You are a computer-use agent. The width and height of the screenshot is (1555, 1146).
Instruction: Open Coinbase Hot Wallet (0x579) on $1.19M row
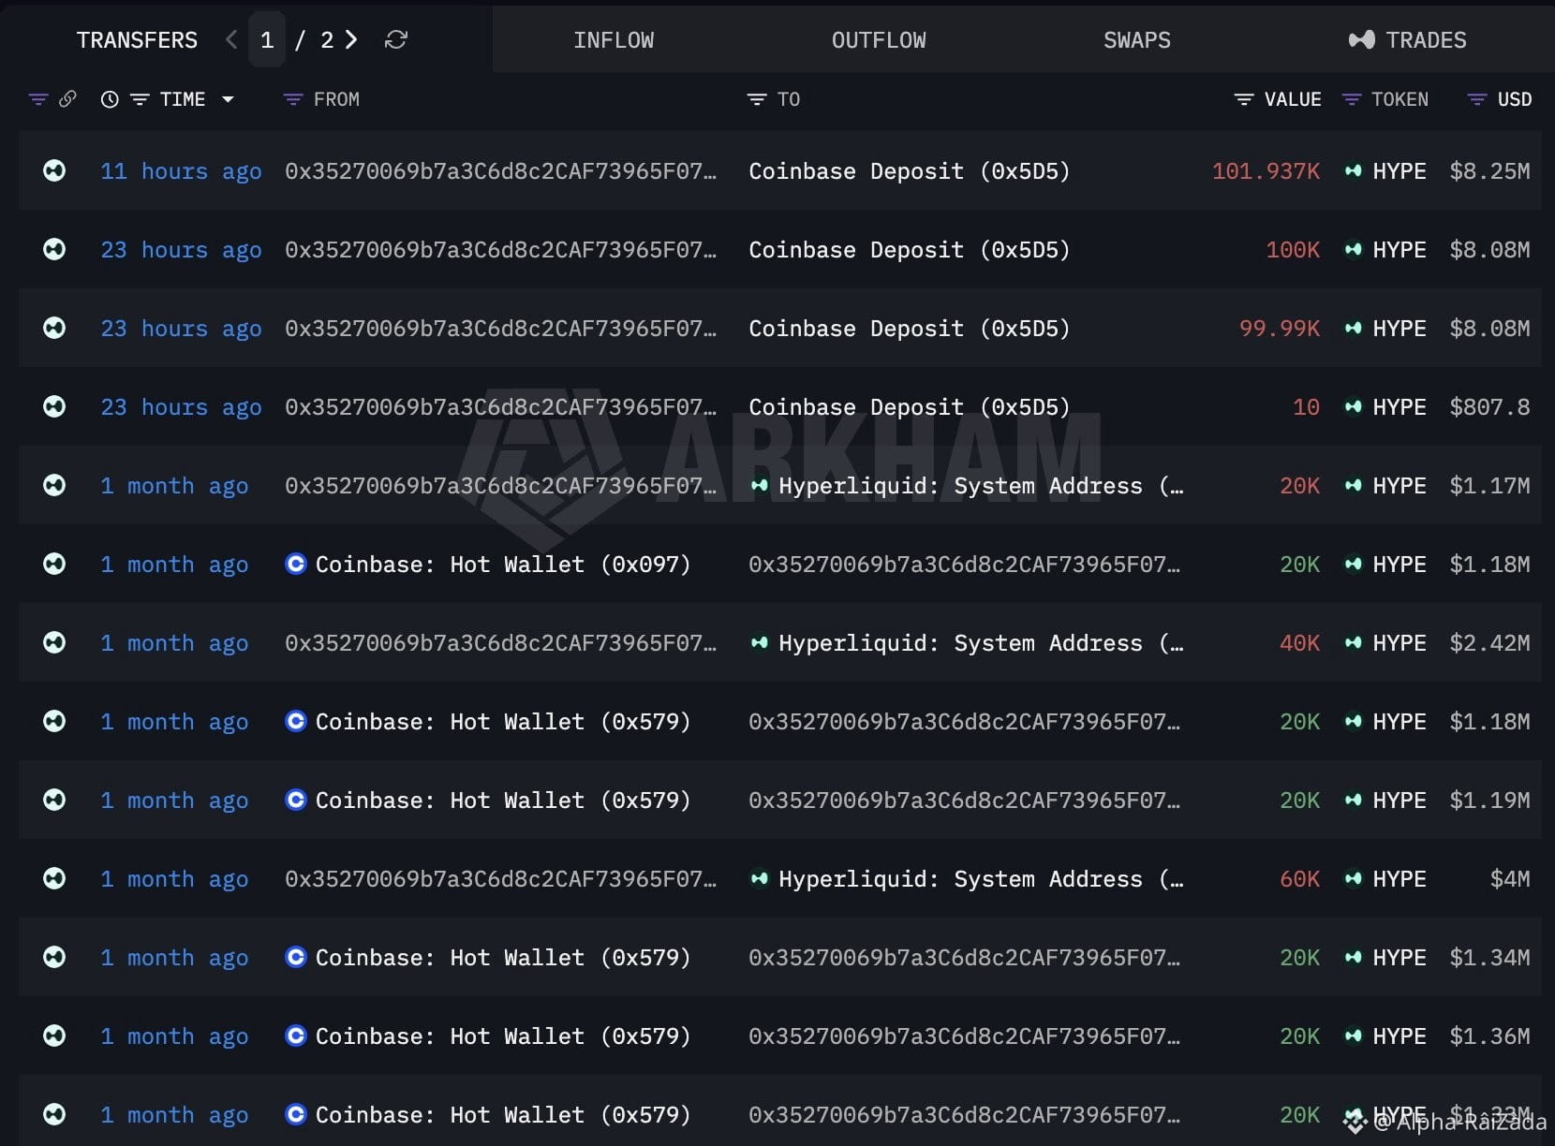point(502,801)
